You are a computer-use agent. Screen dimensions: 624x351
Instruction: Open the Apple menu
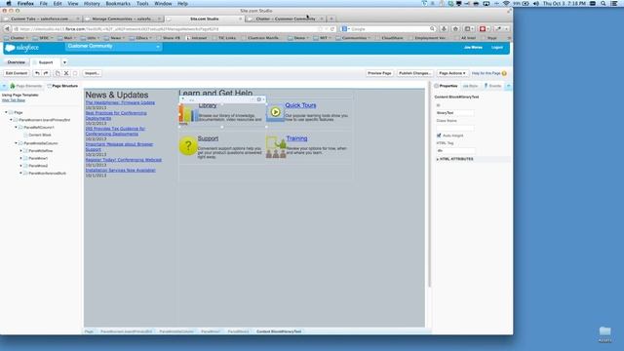point(9,3)
